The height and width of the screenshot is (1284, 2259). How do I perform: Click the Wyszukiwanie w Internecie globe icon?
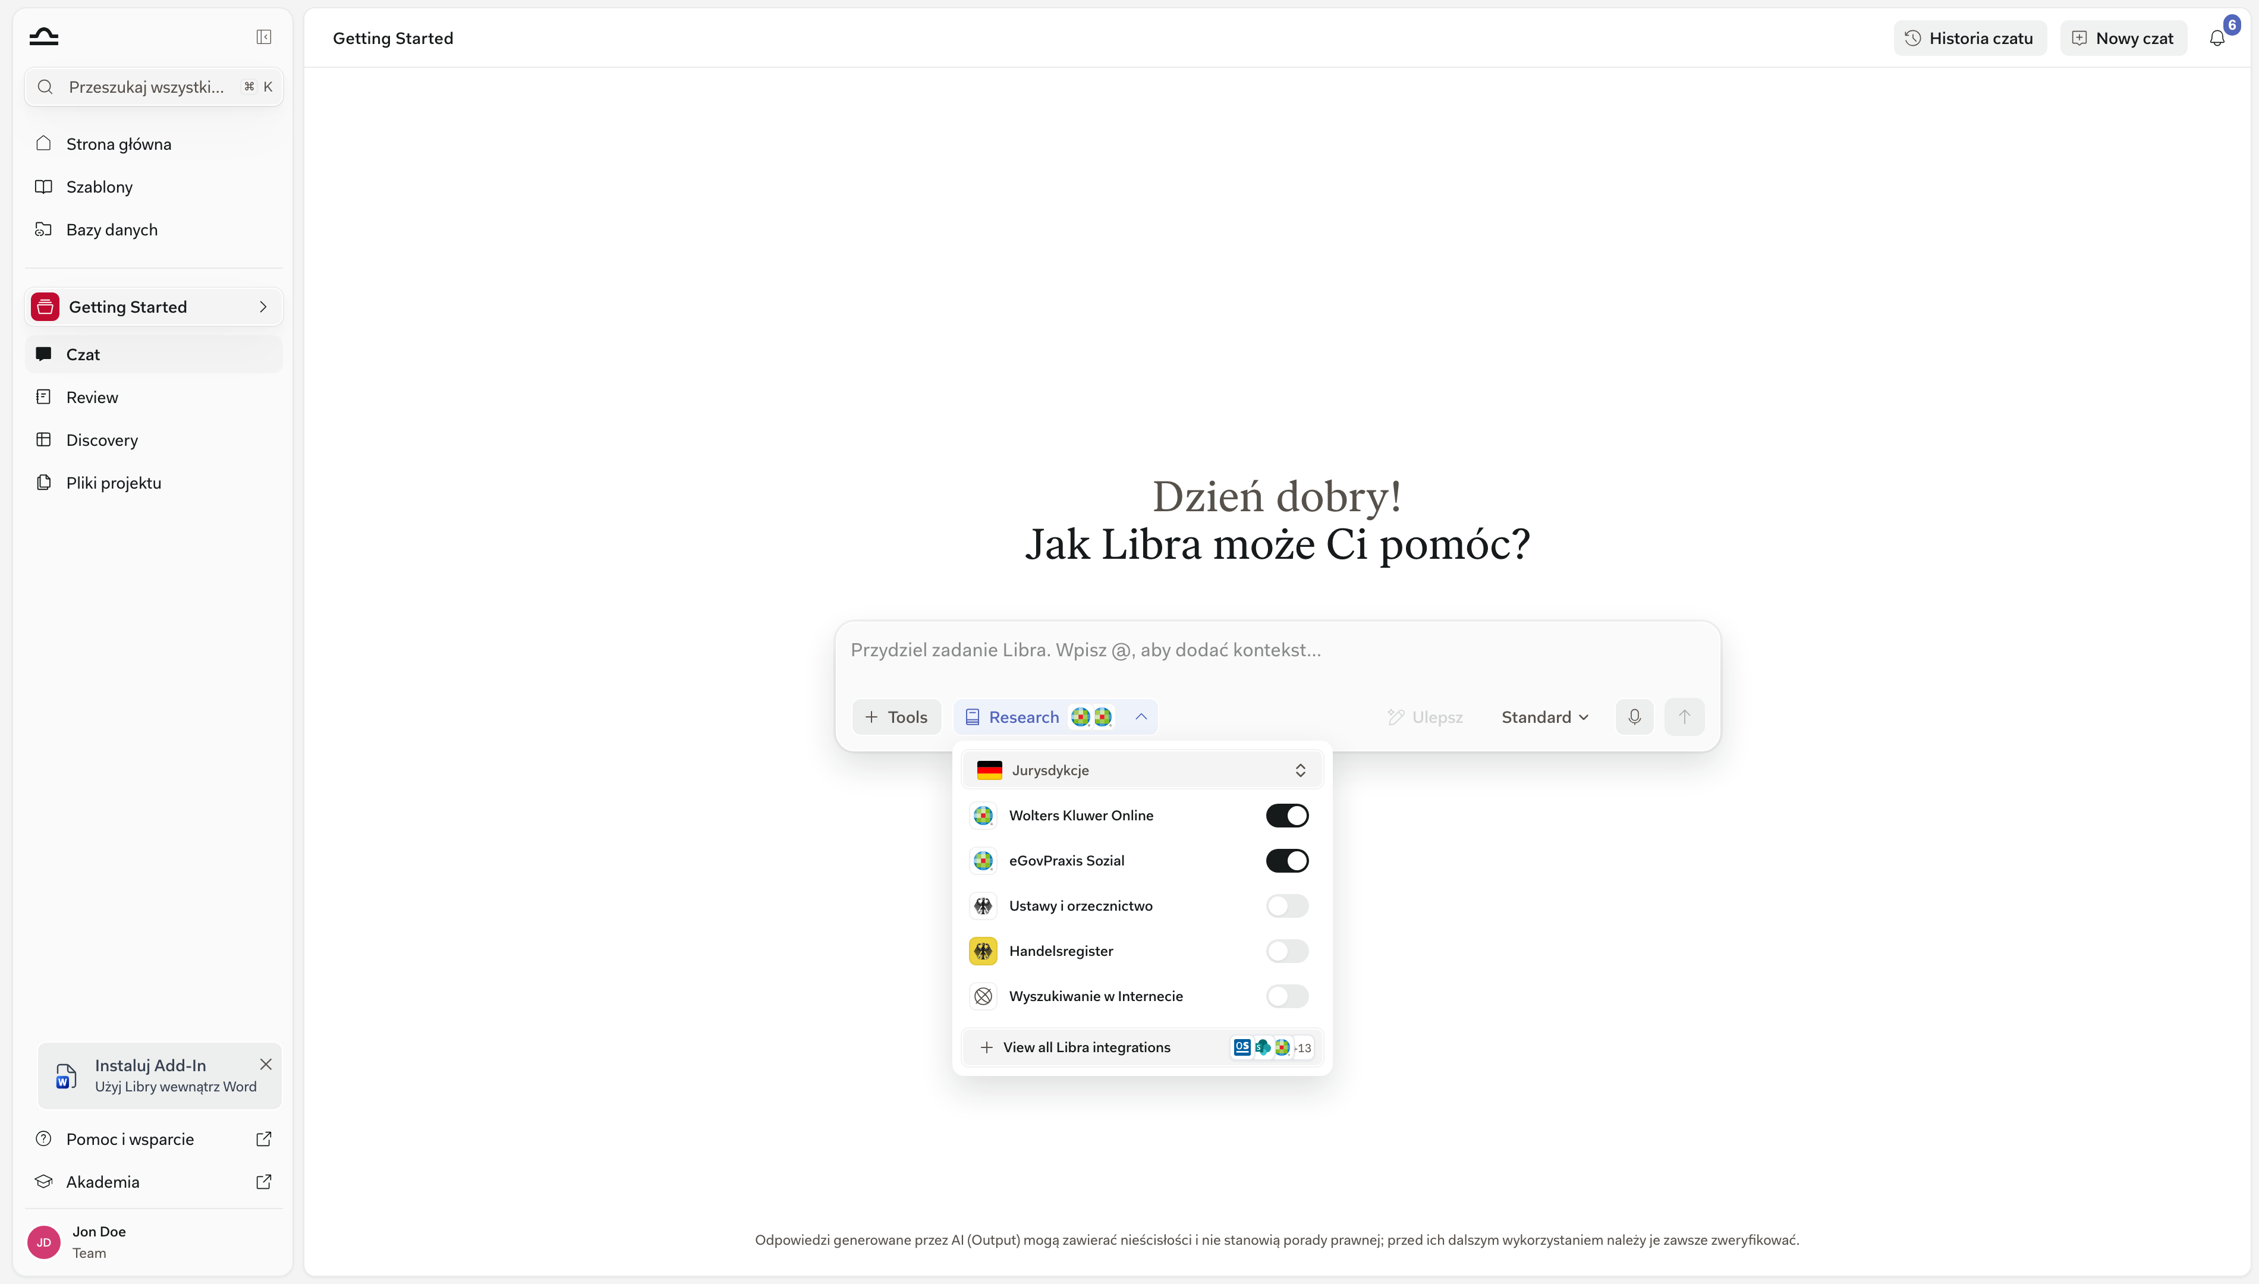coord(983,996)
